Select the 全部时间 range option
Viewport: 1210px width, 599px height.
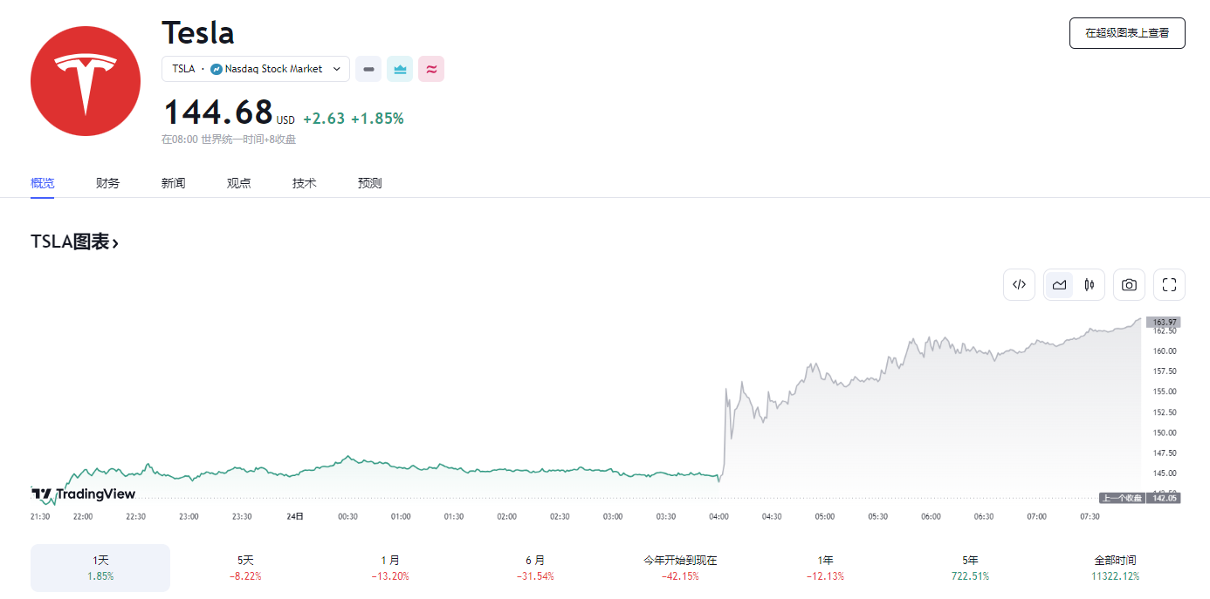pos(1115,568)
